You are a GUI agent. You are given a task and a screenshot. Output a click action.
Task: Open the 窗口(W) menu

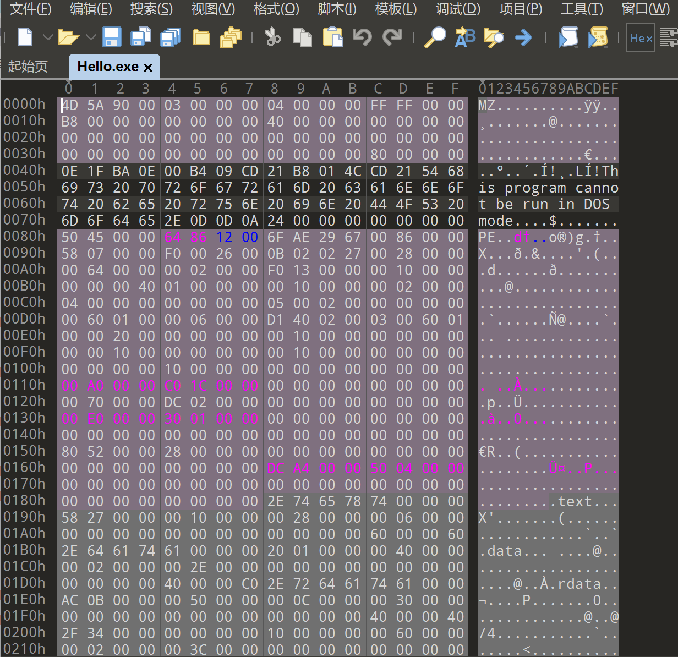(x=646, y=9)
